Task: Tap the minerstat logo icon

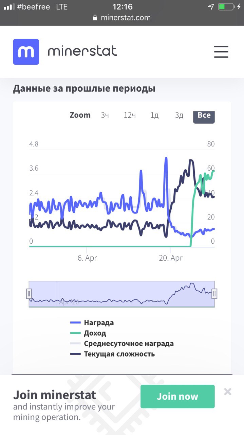Action: pos(26,52)
